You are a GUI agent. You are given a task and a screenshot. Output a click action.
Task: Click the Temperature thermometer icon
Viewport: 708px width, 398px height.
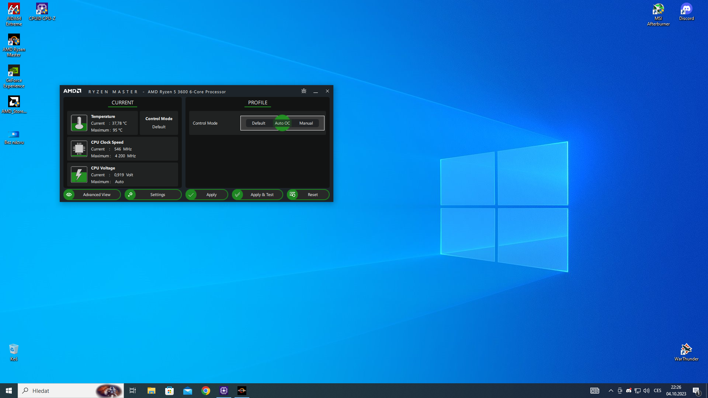tap(79, 123)
